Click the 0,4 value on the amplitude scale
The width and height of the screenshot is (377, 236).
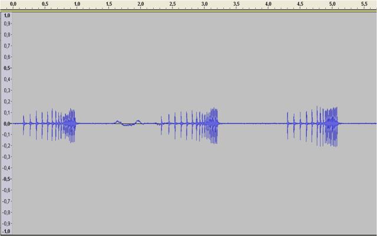[x=7, y=79]
